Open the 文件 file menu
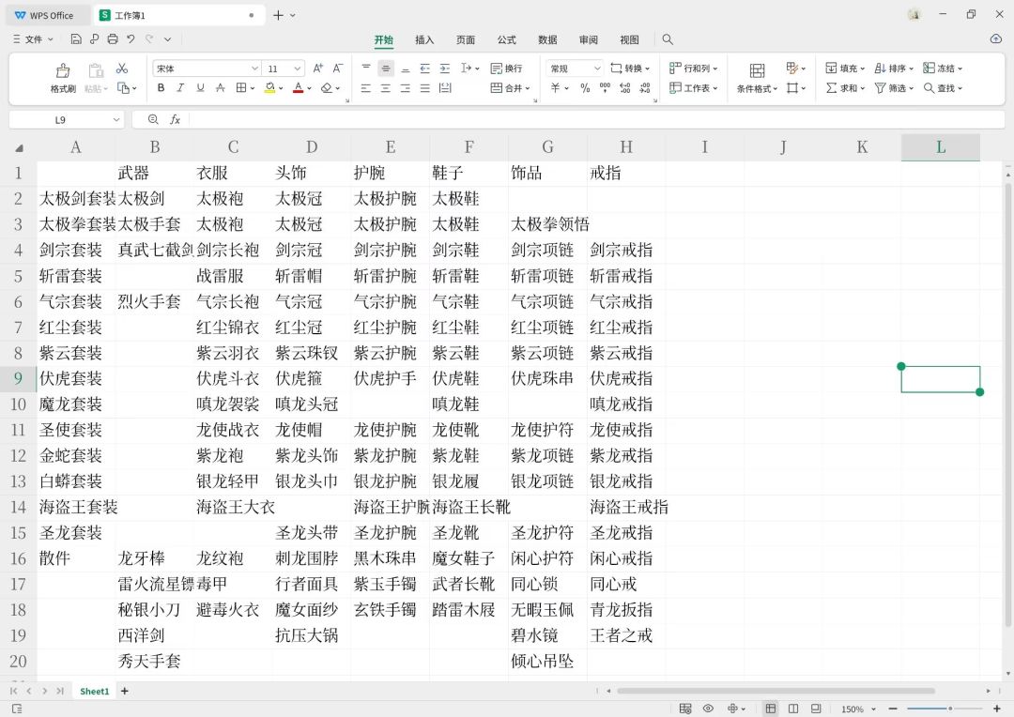This screenshot has height=717, width=1014. [33, 38]
